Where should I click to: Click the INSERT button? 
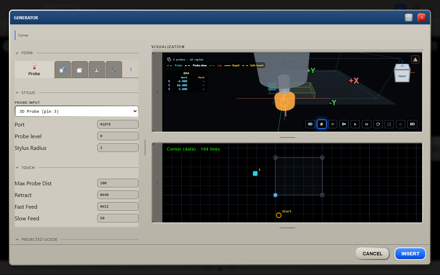(x=410, y=254)
